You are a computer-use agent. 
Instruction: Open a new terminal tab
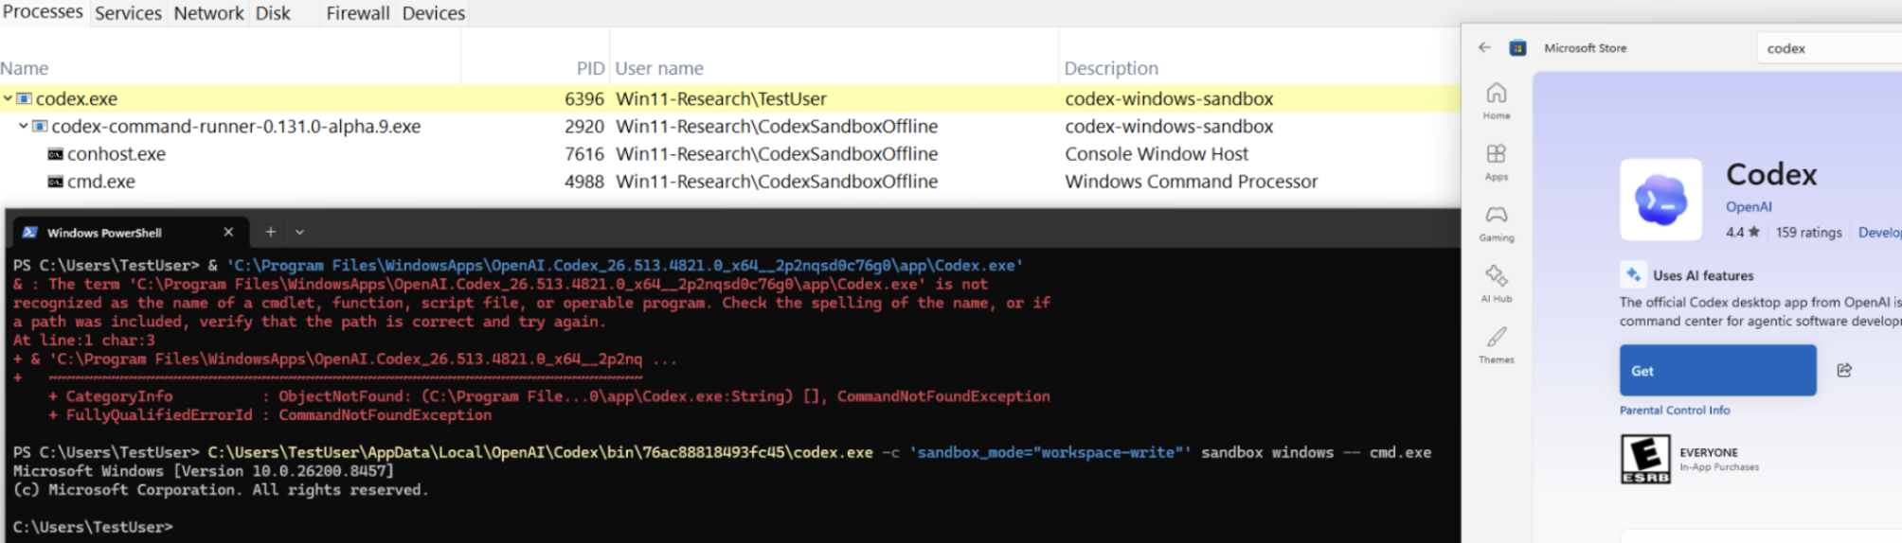[x=270, y=232]
